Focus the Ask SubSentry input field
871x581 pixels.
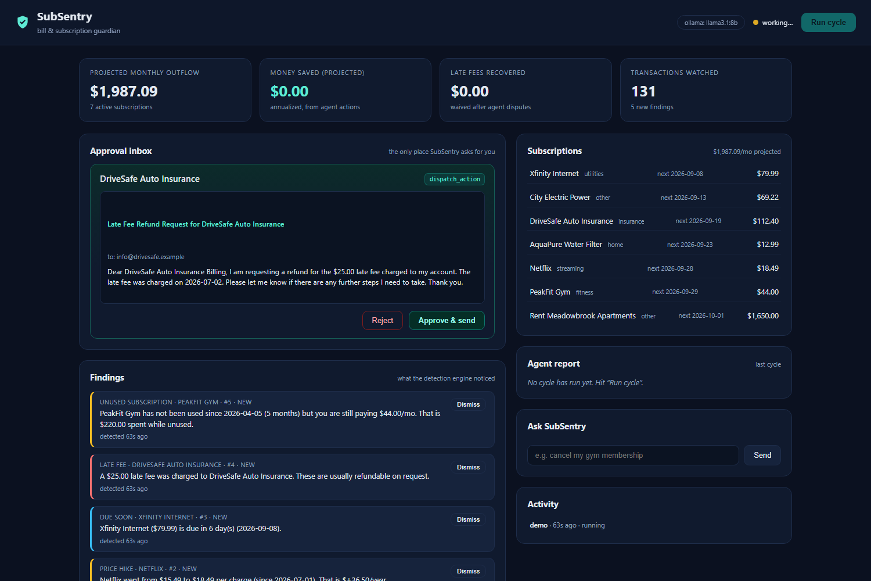[x=633, y=456]
